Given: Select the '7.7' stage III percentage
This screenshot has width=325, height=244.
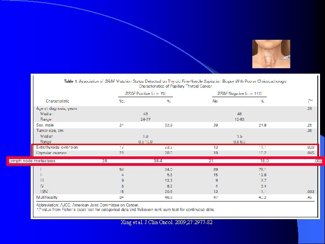Looking at the screenshot, I should [264, 180].
